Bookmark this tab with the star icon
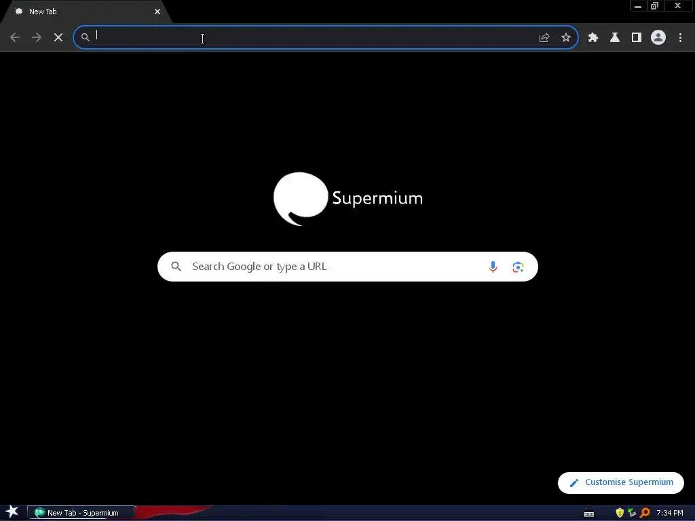The width and height of the screenshot is (695, 521). (x=566, y=38)
